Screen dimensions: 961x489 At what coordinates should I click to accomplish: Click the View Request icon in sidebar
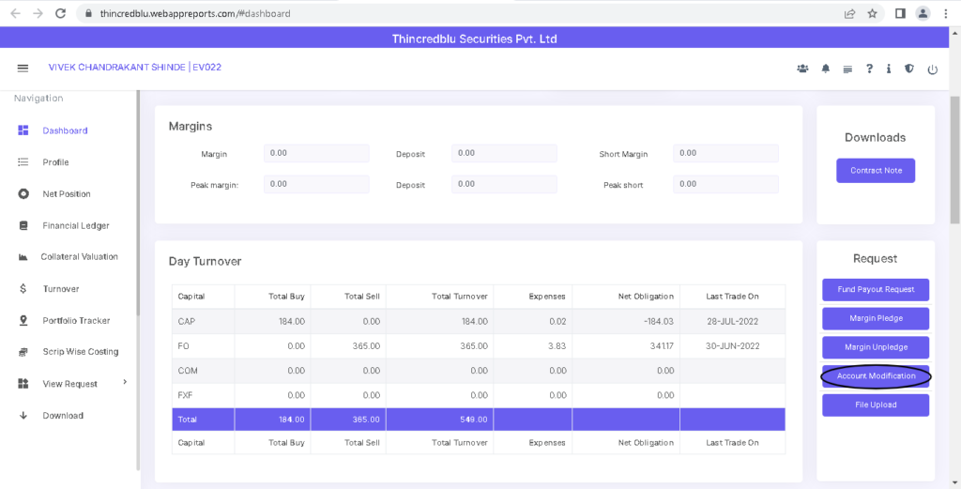(23, 384)
